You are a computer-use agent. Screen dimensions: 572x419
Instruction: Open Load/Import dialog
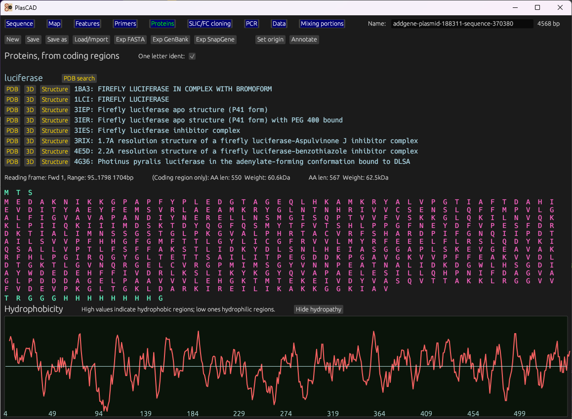[x=91, y=39]
